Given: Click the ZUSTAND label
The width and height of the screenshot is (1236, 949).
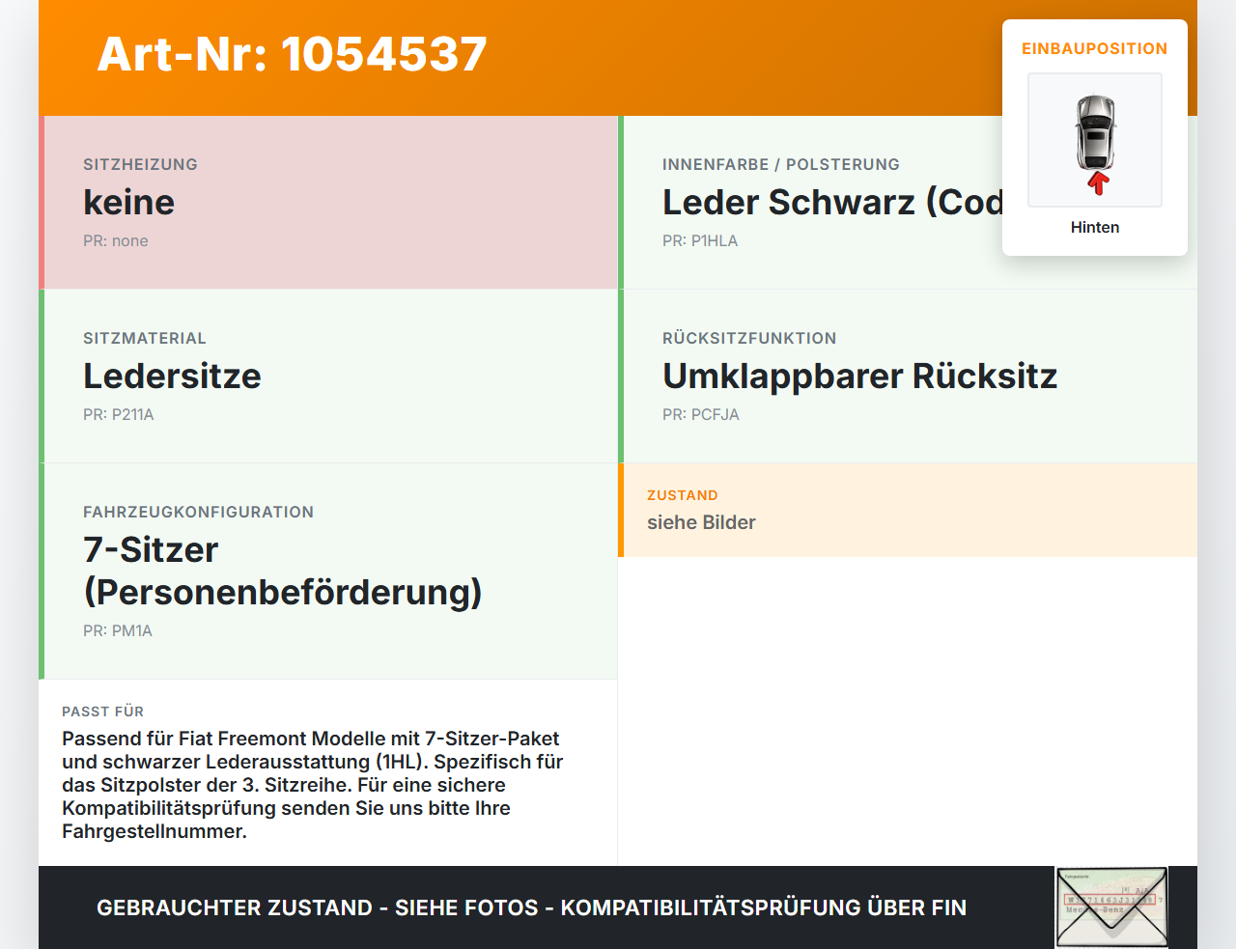Looking at the screenshot, I should [x=683, y=495].
